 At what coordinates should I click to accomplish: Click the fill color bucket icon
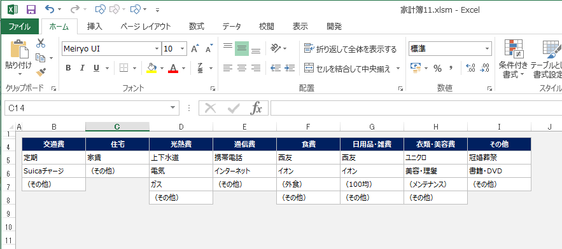click(x=152, y=68)
